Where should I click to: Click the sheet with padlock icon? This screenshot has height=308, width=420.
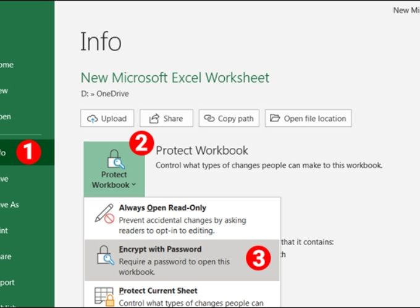coord(104,296)
